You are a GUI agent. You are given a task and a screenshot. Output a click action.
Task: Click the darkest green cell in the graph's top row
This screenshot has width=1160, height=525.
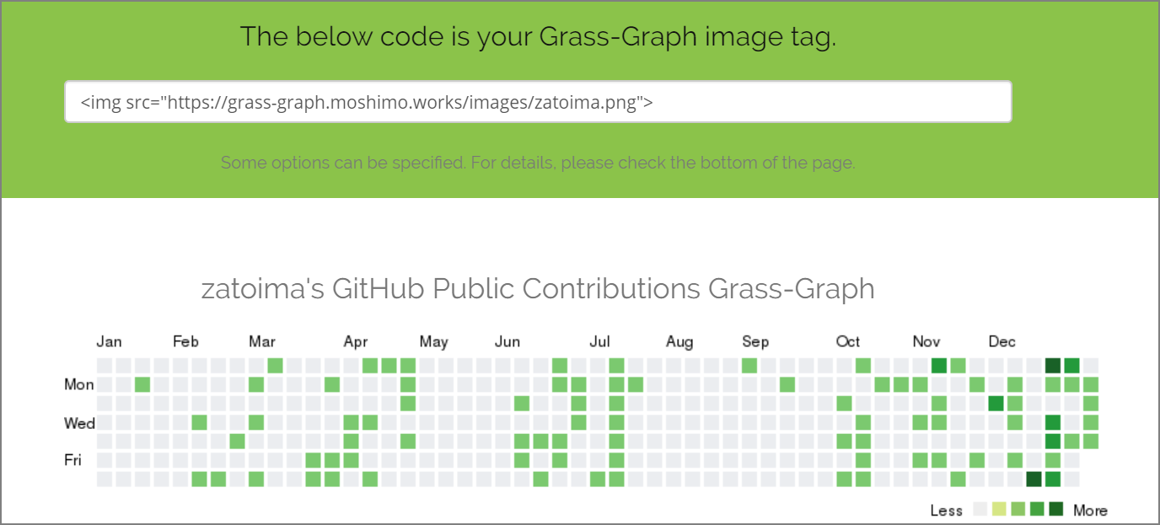[1052, 366]
